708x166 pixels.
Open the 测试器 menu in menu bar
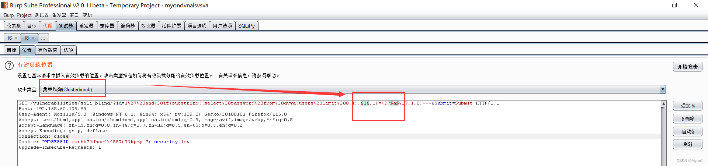(42, 15)
